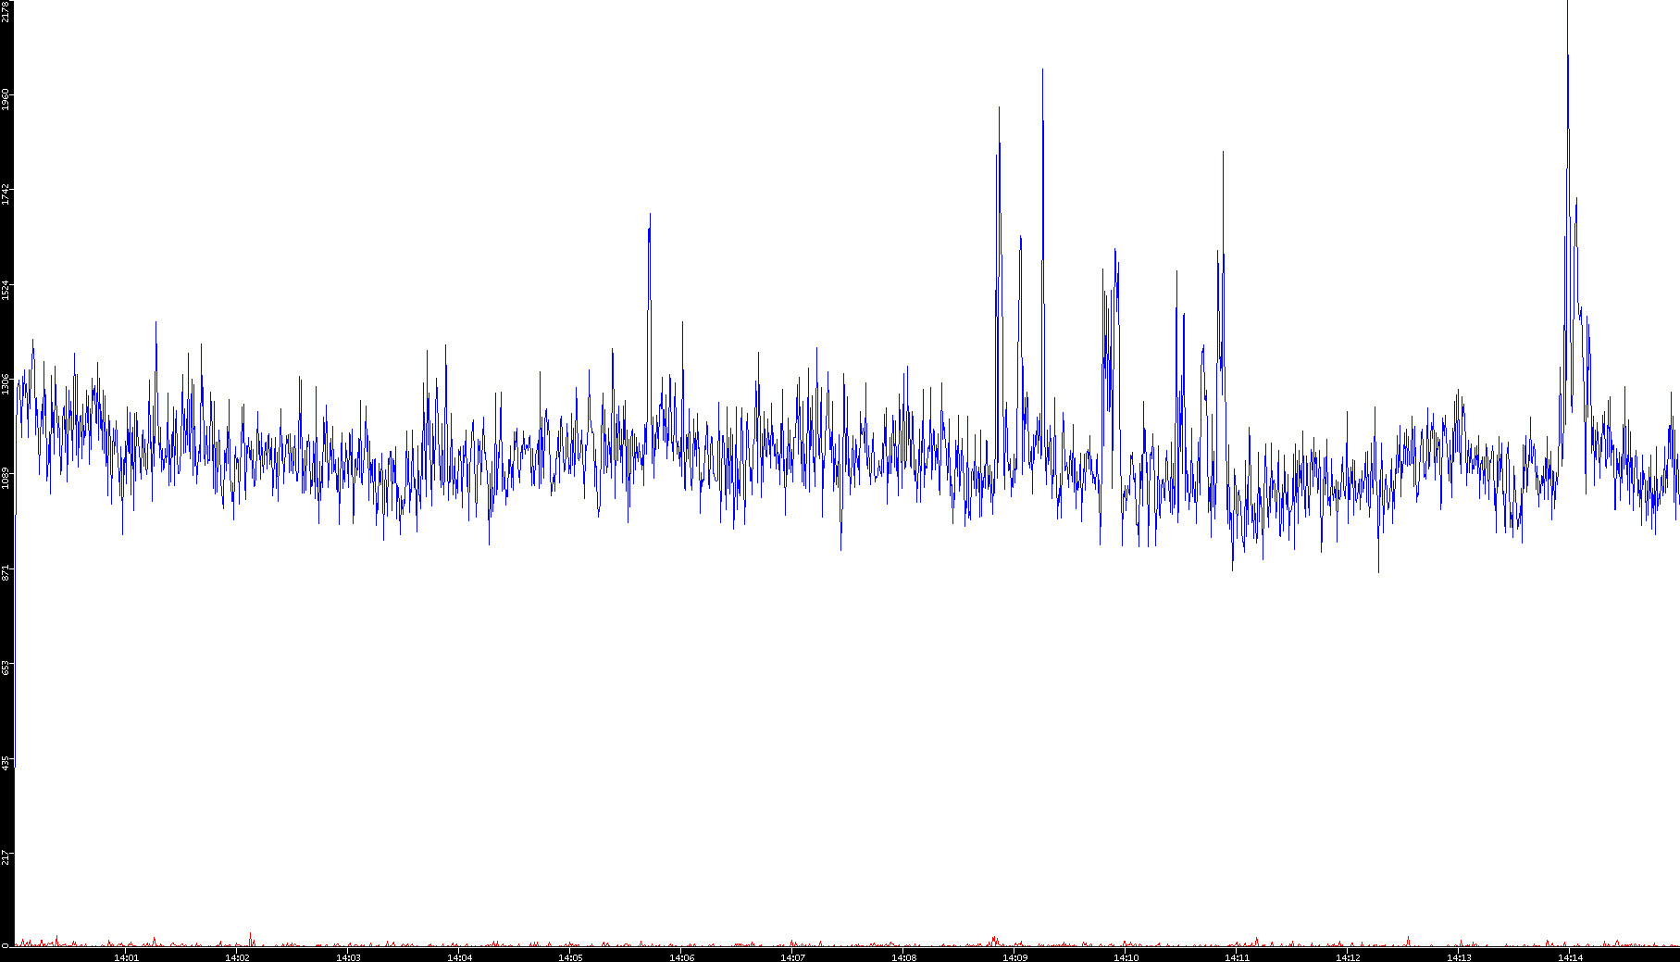Click the 14:02 time label

pyautogui.click(x=237, y=956)
